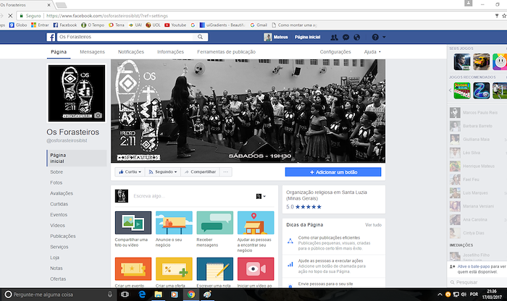Image resolution: width=507 pixels, height=301 pixels.
Task: Open Configurações tab
Action: (335, 51)
